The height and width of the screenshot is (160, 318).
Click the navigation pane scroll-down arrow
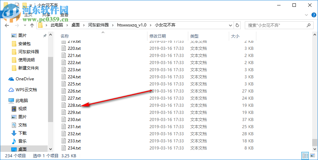click(51, 149)
